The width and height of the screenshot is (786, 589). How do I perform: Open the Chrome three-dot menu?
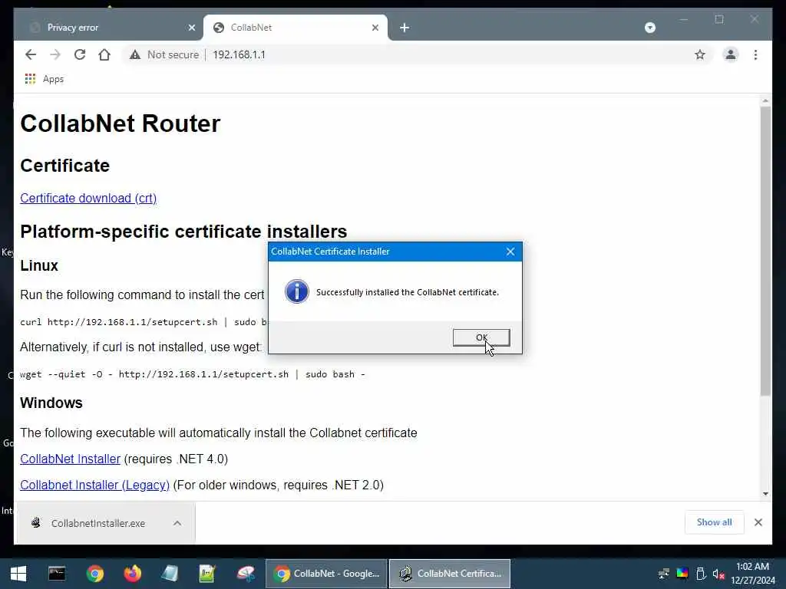(x=755, y=54)
